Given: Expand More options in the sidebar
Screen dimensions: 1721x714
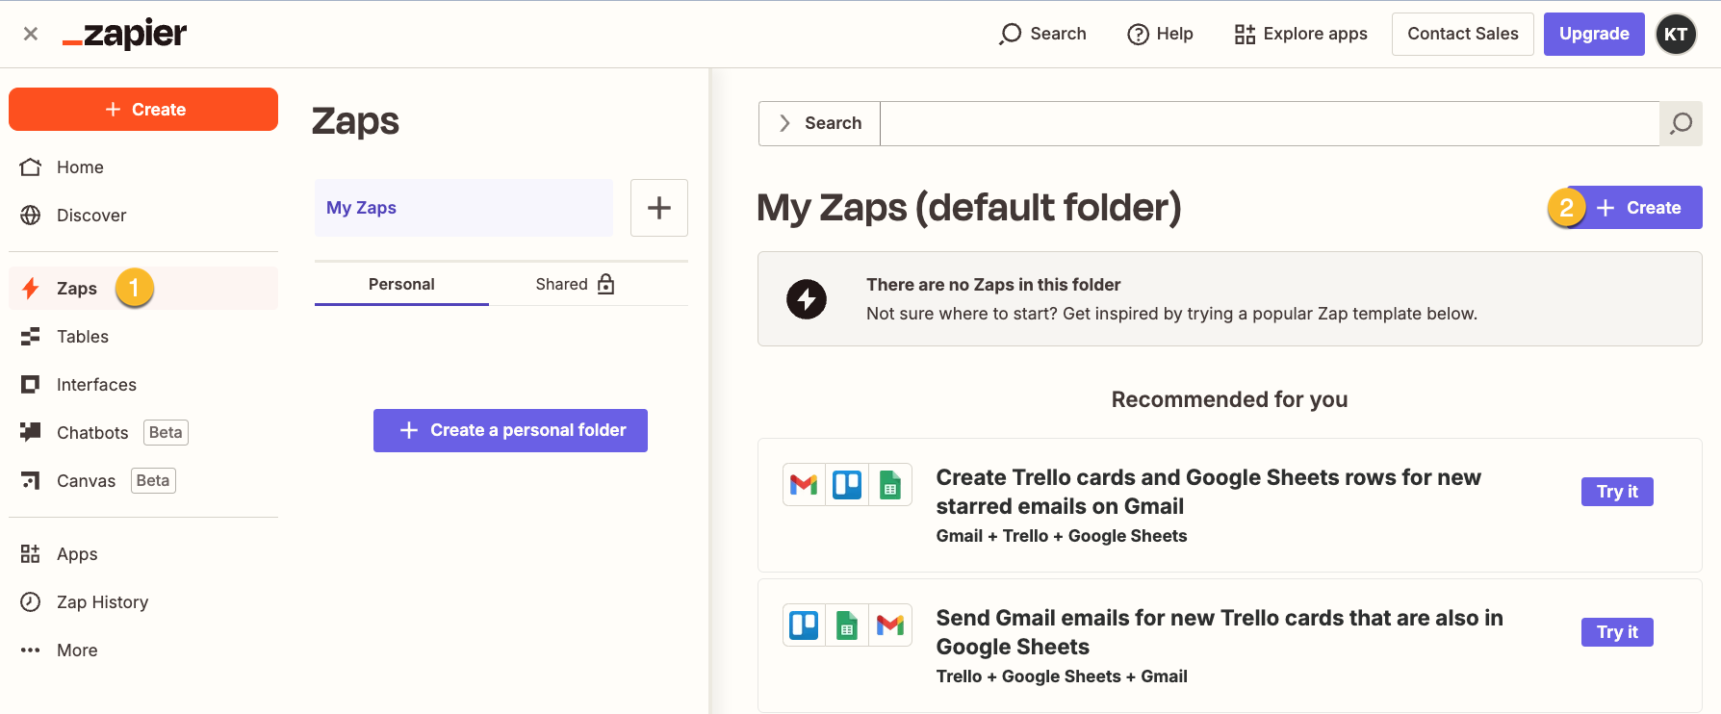Looking at the screenshot, I should pyautogui.click(x=143, y=650).
